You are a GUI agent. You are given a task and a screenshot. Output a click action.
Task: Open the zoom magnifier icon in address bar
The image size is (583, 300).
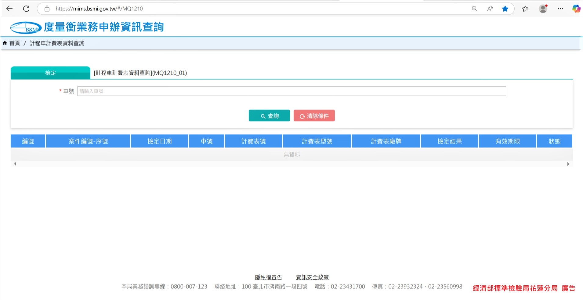coord(474,9)
